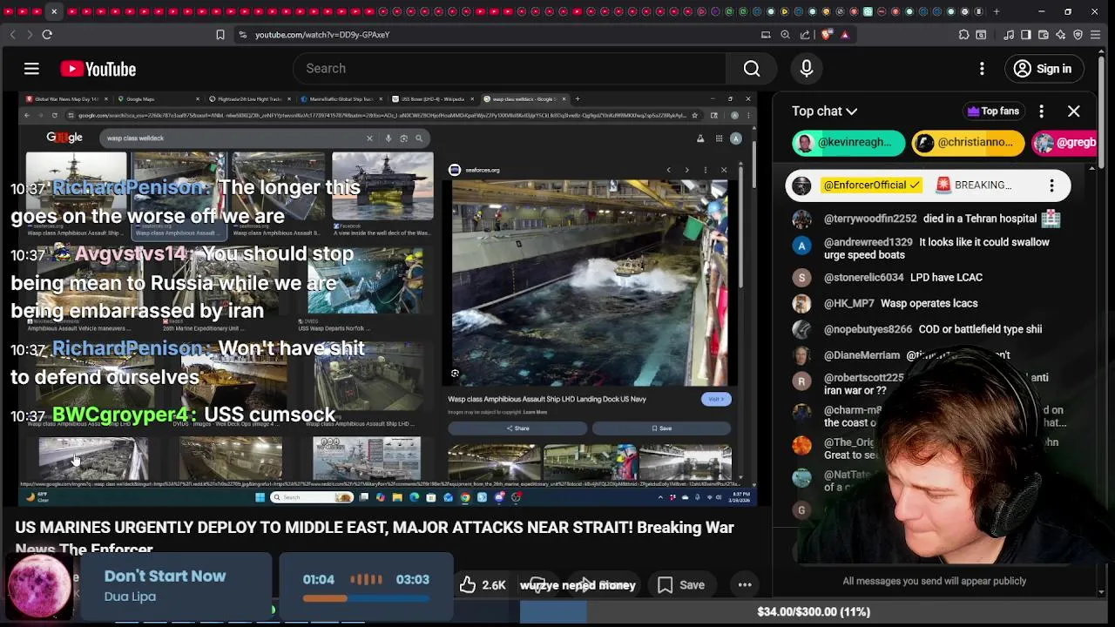The height and width of the screenshot is (627, 1115).
Task: Open the Brave Shields lion icon
Action: (x=826, y=35)
